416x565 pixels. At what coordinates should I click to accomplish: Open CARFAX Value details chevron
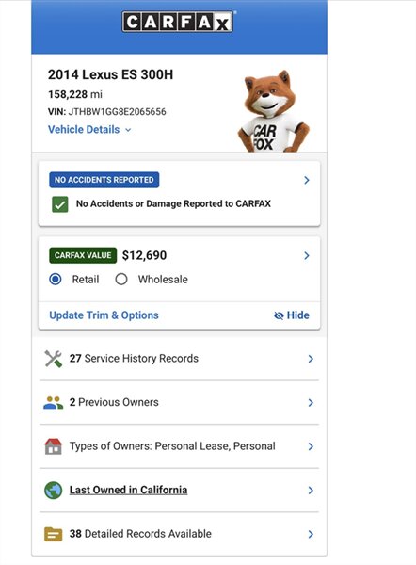coord(307,256)
